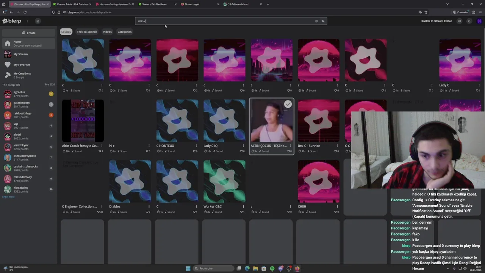Favorite the Altin Cocuk frestyle sound heart
This screenshot has width=485, height=273.
[x=100, y=151]
